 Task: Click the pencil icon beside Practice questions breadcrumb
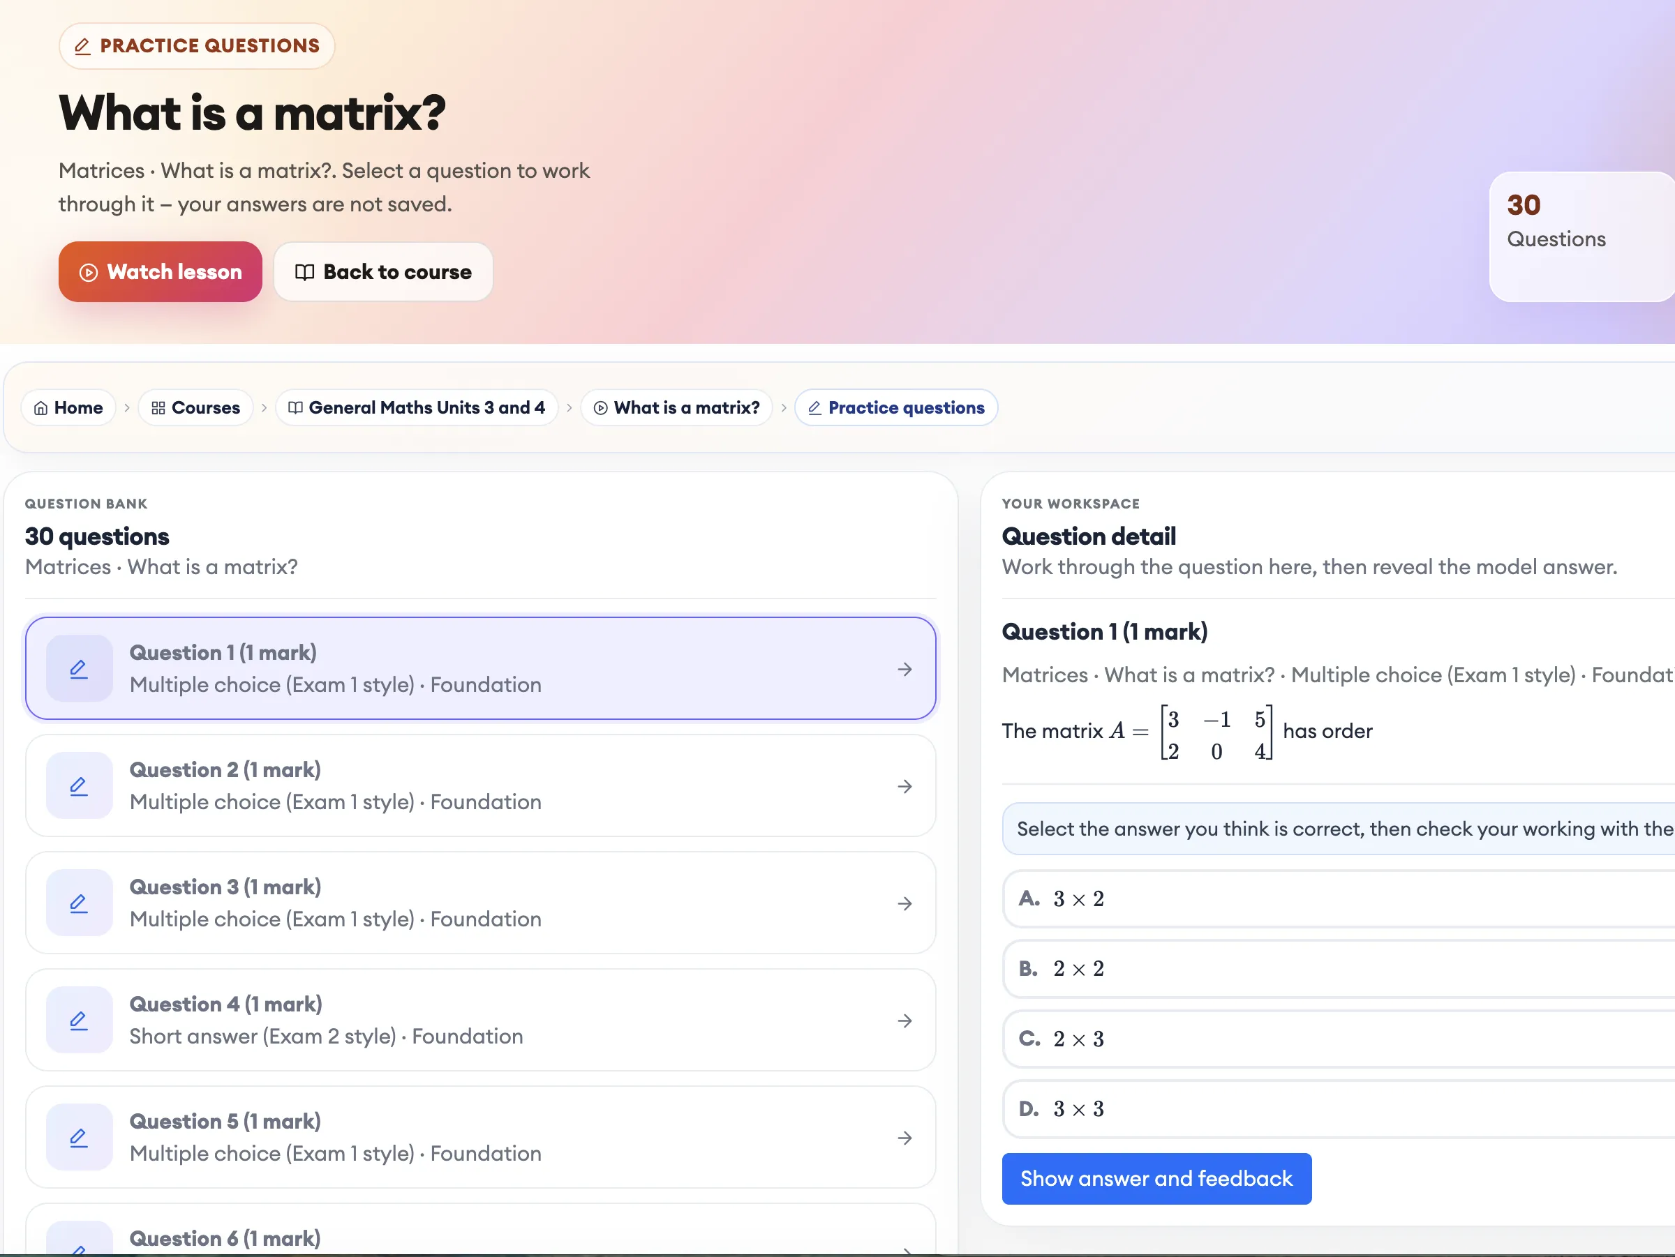point(814,409)
